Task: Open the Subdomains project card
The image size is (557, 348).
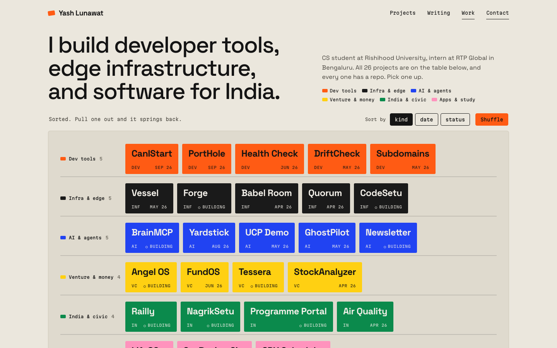Action: [x=403, y=159]
